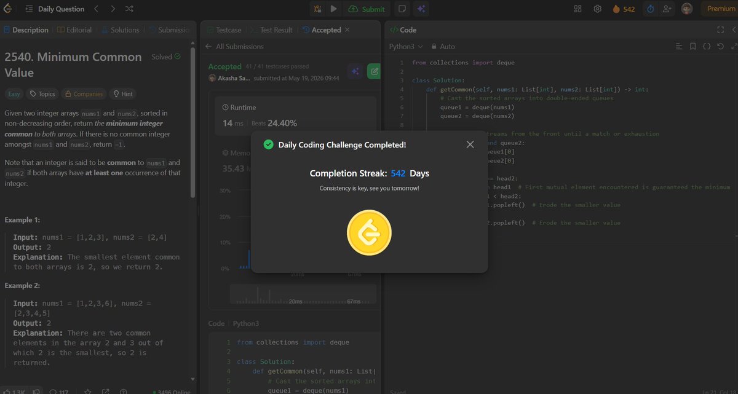Click the green edit button next to sparkle

(373, 71)
